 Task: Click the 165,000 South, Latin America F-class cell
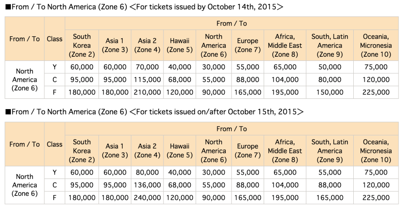coord(329,198)
